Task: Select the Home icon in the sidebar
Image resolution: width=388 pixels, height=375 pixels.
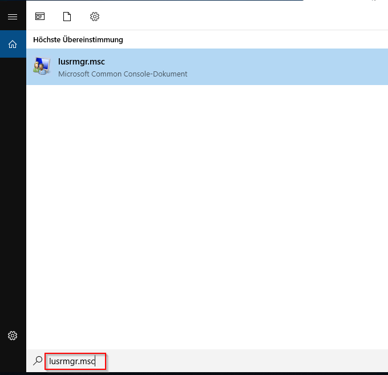Action: tap(13, 45)
